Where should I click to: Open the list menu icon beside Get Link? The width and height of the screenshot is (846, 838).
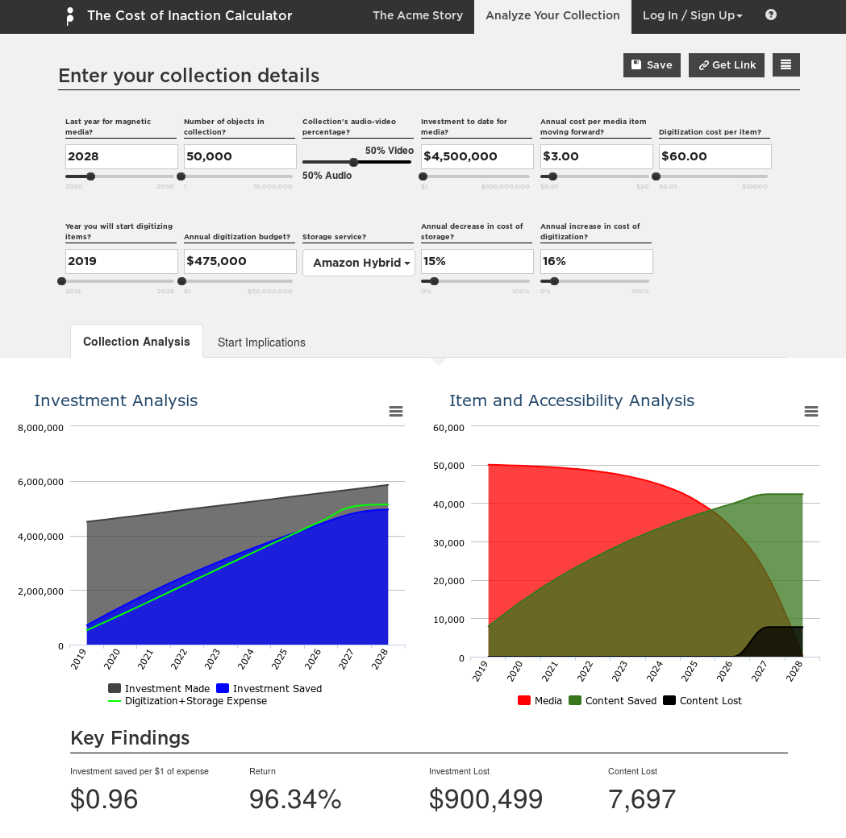point(786,65)
